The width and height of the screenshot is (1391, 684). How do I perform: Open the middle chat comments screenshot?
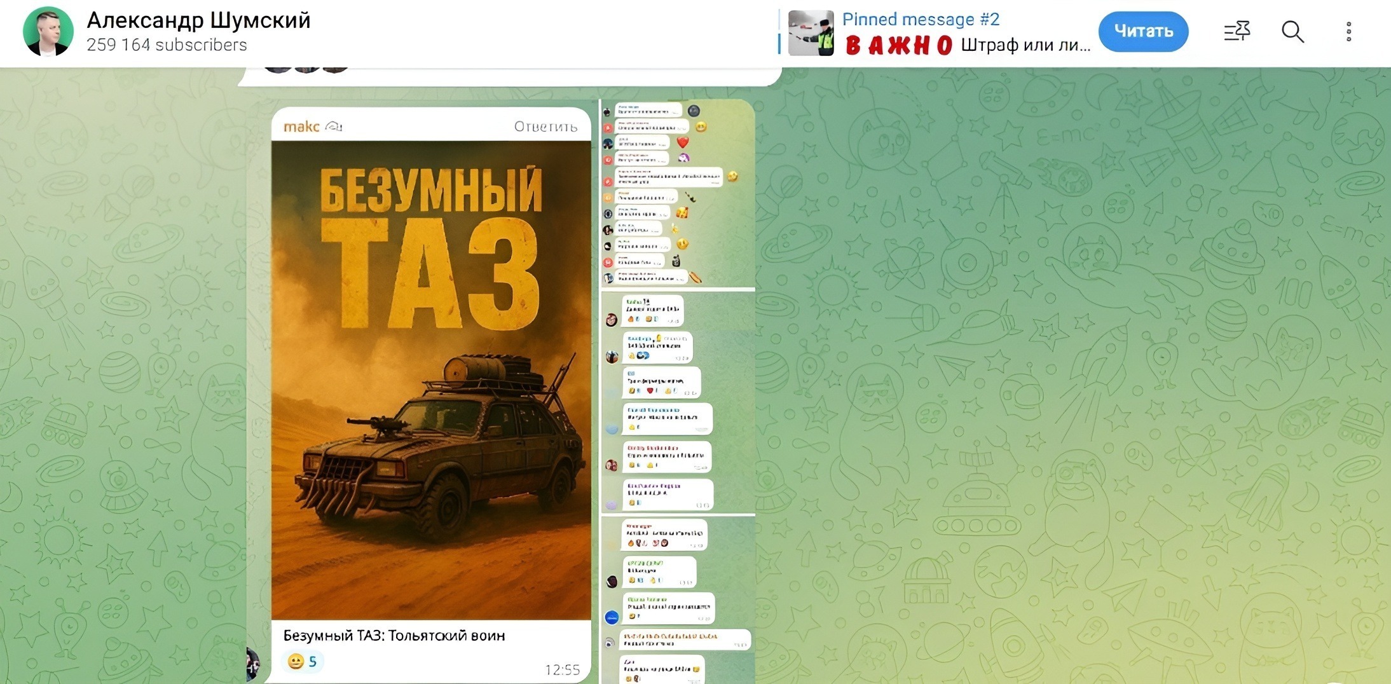pyautogui.click(x=678, y=402)
